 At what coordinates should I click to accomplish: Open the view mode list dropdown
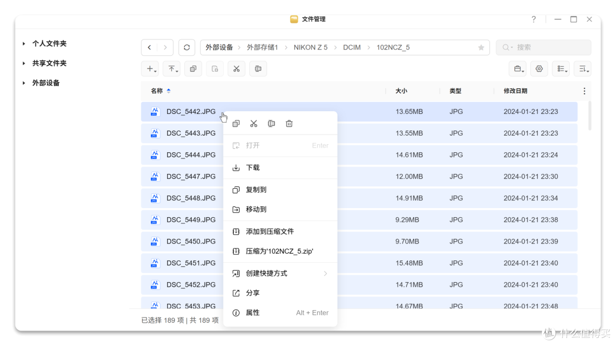tap(561, 69)
